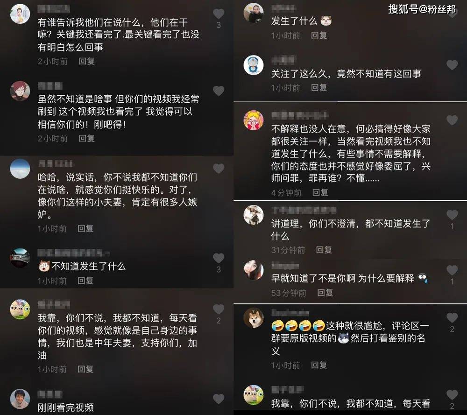
Task: Like the comment '讲道理，你们不澄清'
Action: [x=452, y=215]
